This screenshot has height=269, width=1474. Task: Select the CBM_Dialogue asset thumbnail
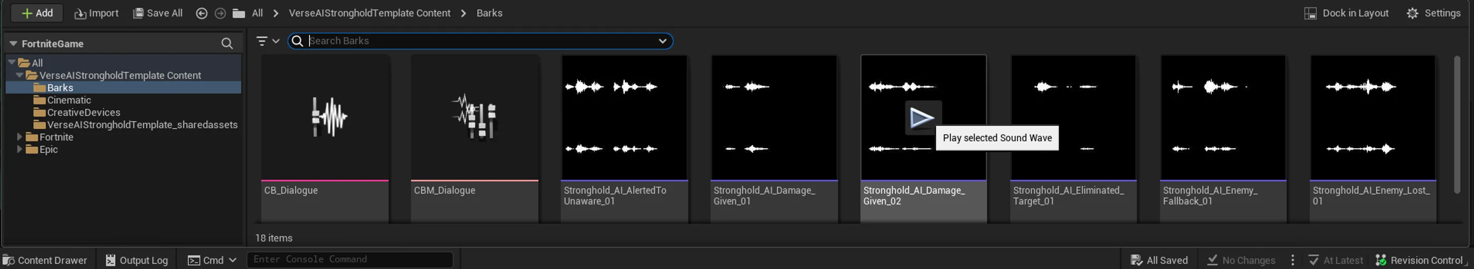tap(475, 118)
